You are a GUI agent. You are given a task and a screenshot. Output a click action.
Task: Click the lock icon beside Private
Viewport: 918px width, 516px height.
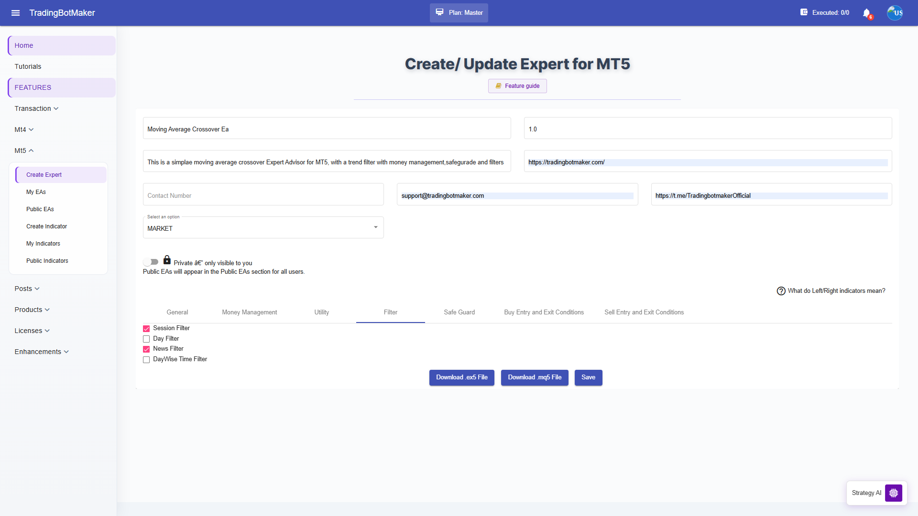(x=167, y=260)
